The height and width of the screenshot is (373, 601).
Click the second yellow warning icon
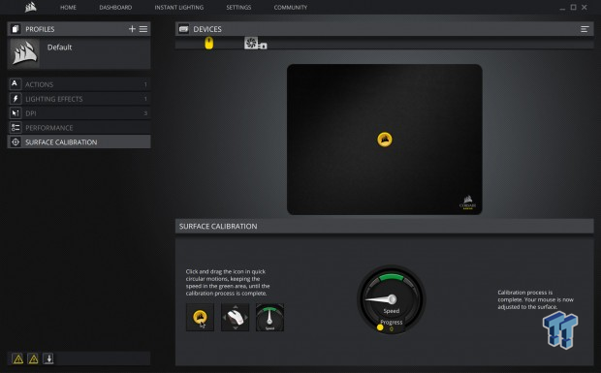pyautogui.click(x=33, y=358)
